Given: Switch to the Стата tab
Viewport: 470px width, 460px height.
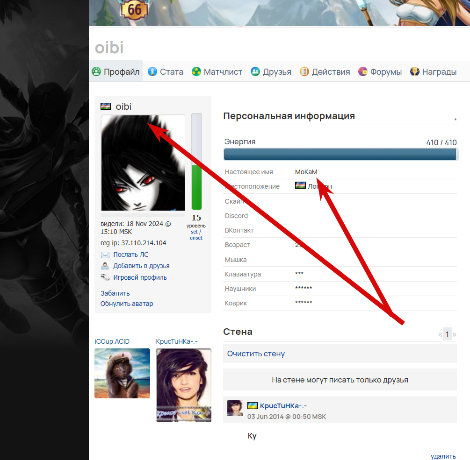Looking at the screenshot, I should (x=166, y=72).
